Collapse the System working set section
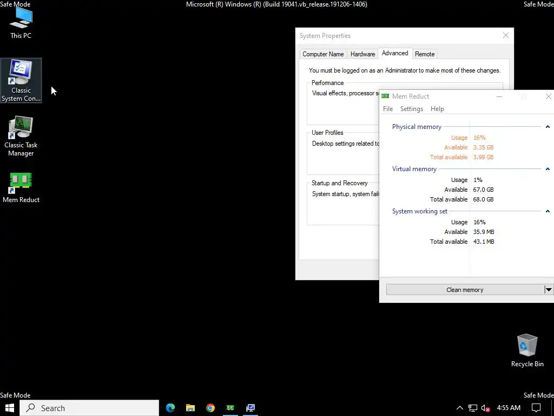Image resolution: width=554 pixels, height=416 pixels. pyautogui.click(x=548, y=211)
